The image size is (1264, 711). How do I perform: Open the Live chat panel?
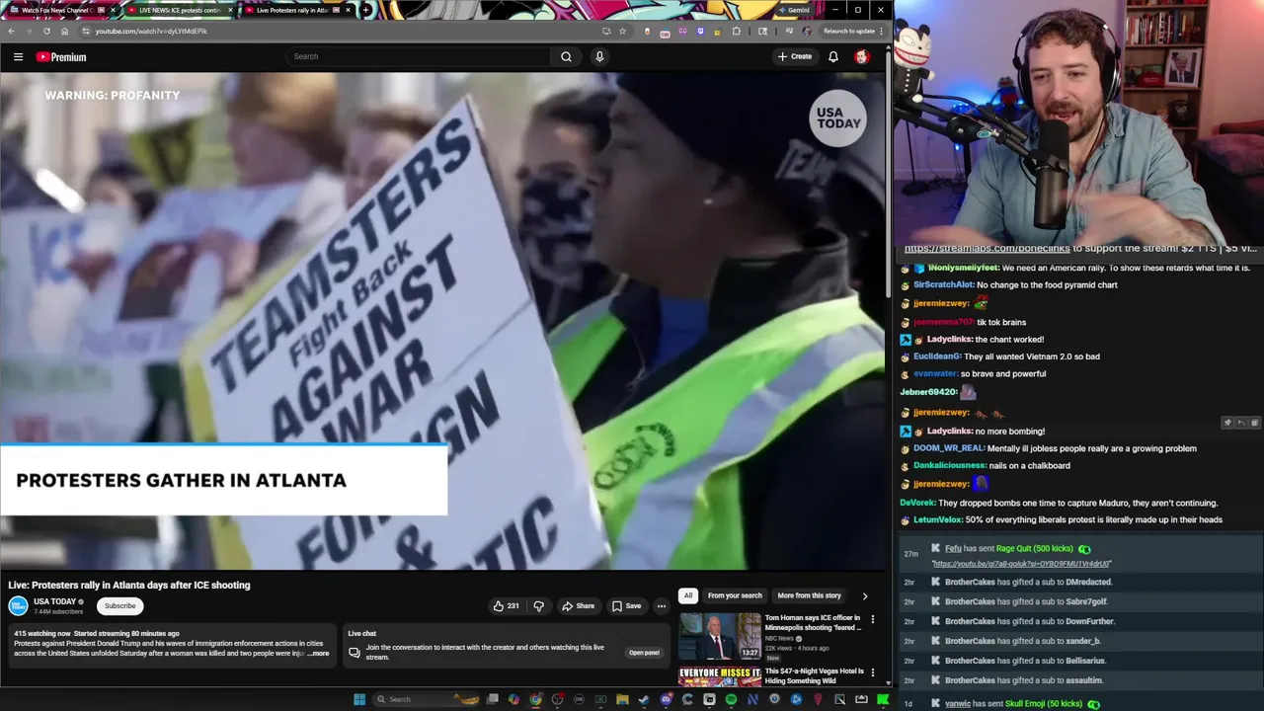pyautogui.click(x=644, y=652)
